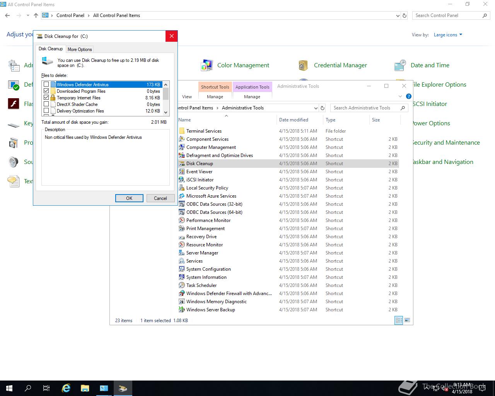495x396 pixels.
Task: Close the Disk Cleanup dialog
Action: (172, 36)
